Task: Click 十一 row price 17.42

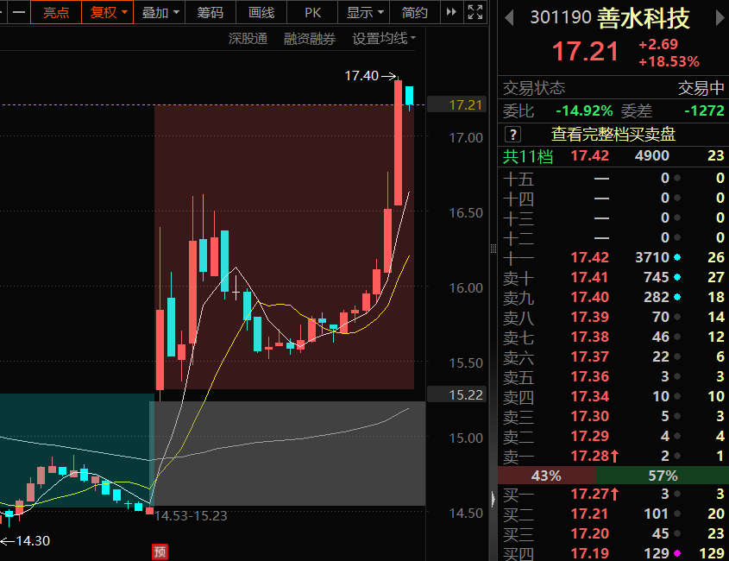Action: pyautogui.click(x=589, y=257)
